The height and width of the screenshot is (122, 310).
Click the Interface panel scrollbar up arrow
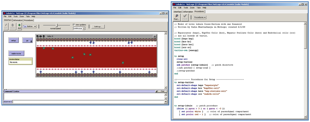point(166,34)
